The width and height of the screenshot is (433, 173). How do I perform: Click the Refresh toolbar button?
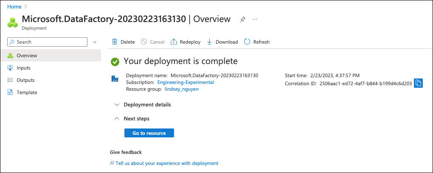pyautogui.click(x=257, y=42)
